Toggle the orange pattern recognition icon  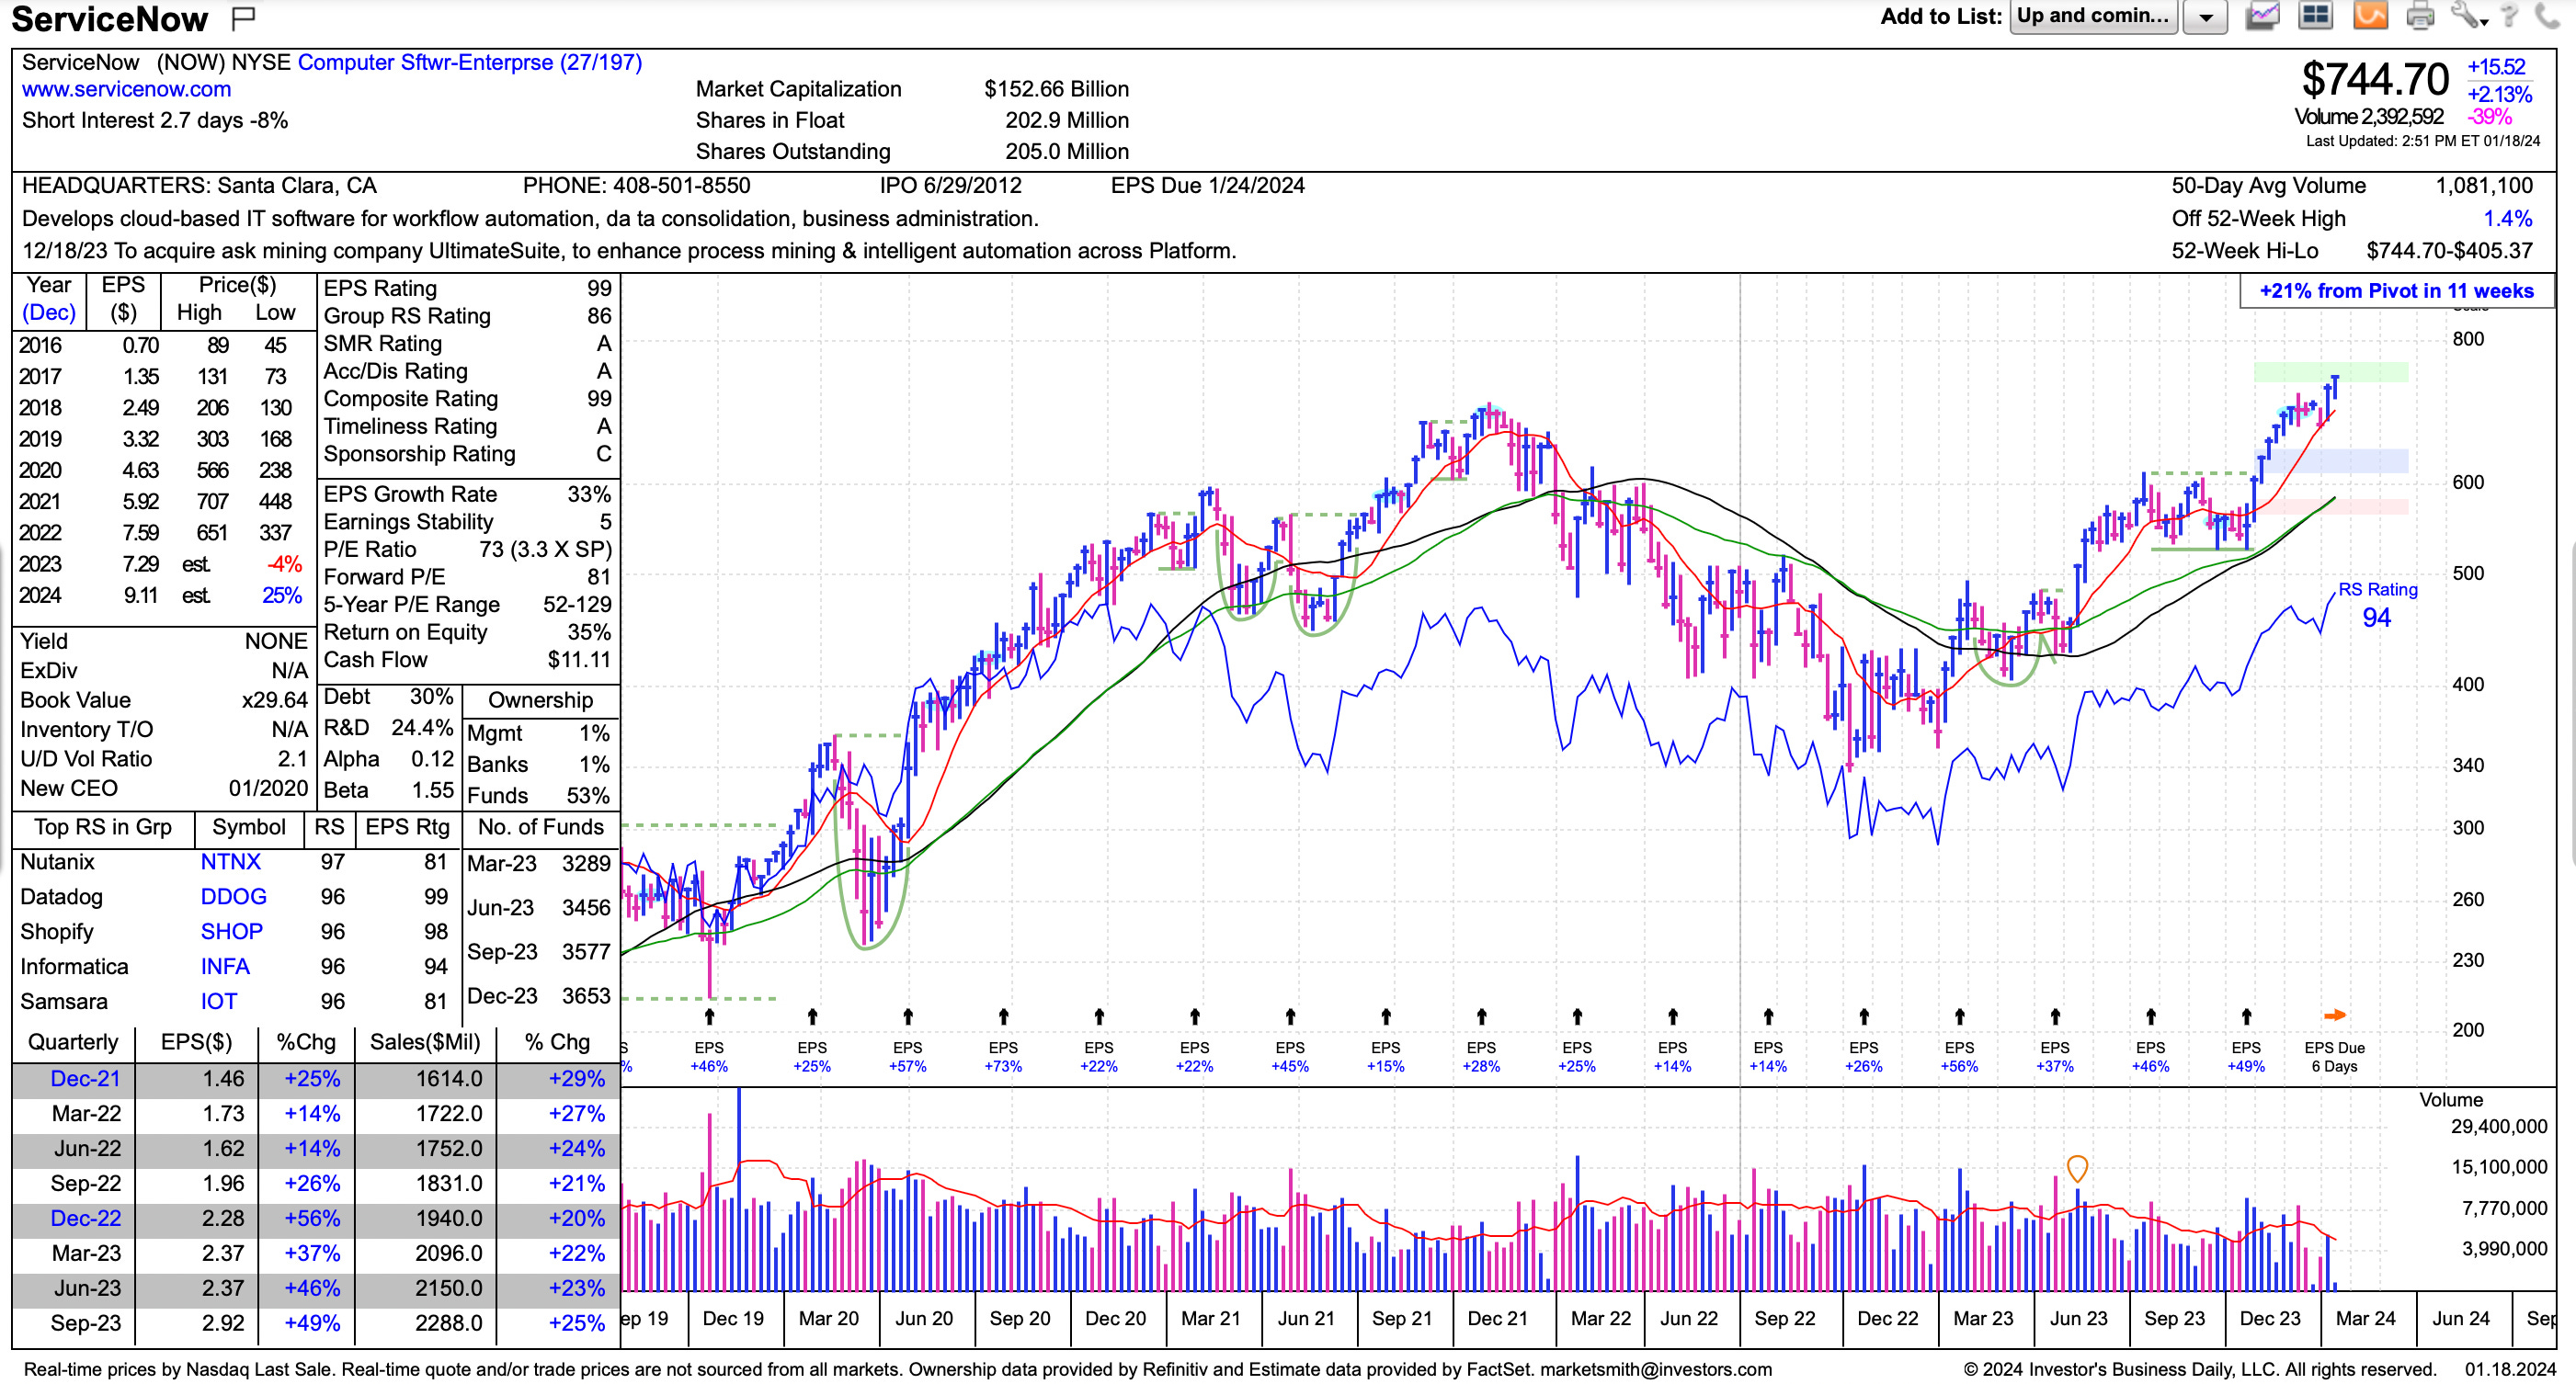[2369, 16]
